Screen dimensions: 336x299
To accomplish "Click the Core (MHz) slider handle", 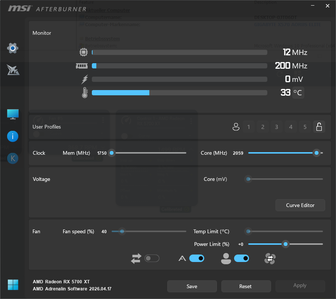I will point(317,153).
